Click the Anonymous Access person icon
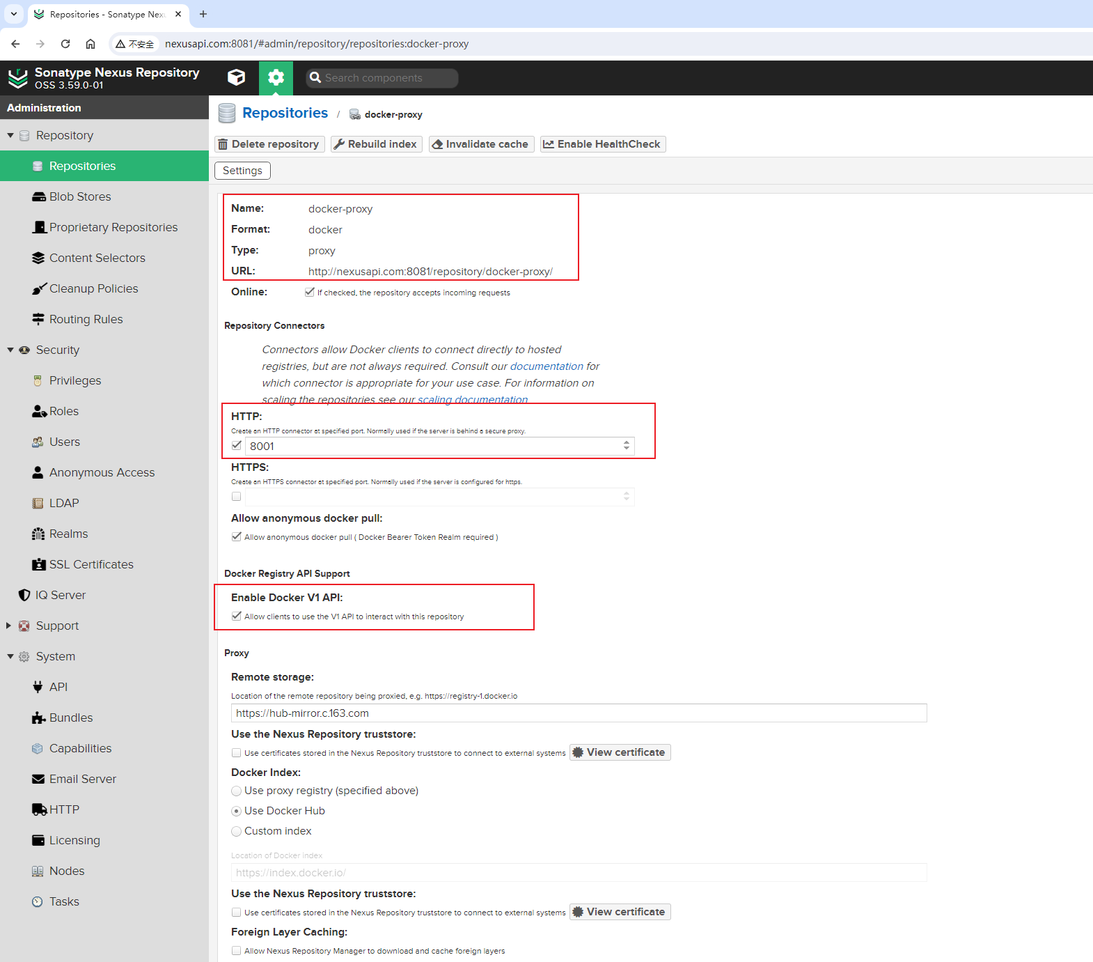The image size is (1093, 962). [x=38, y=472]
